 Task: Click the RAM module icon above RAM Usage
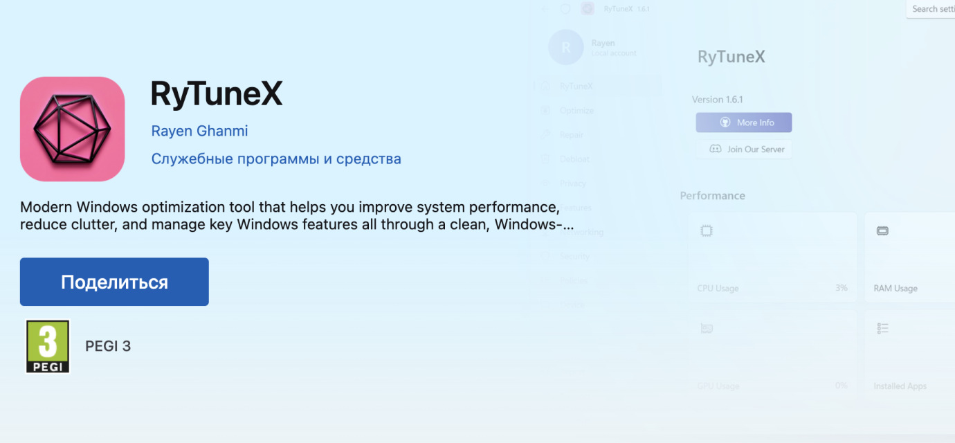pyautogui.click(x=882, y=231)
